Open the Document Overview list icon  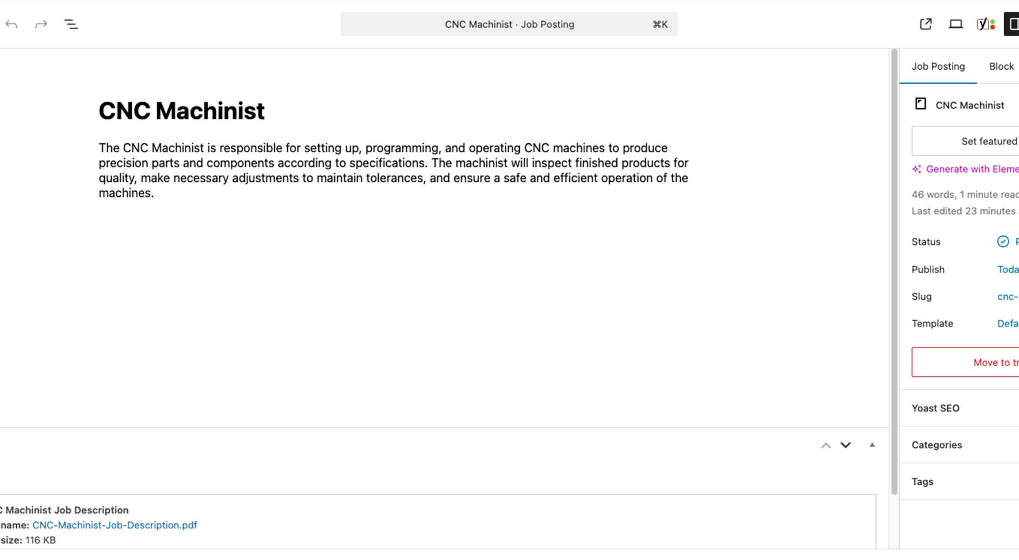(71, 24)
